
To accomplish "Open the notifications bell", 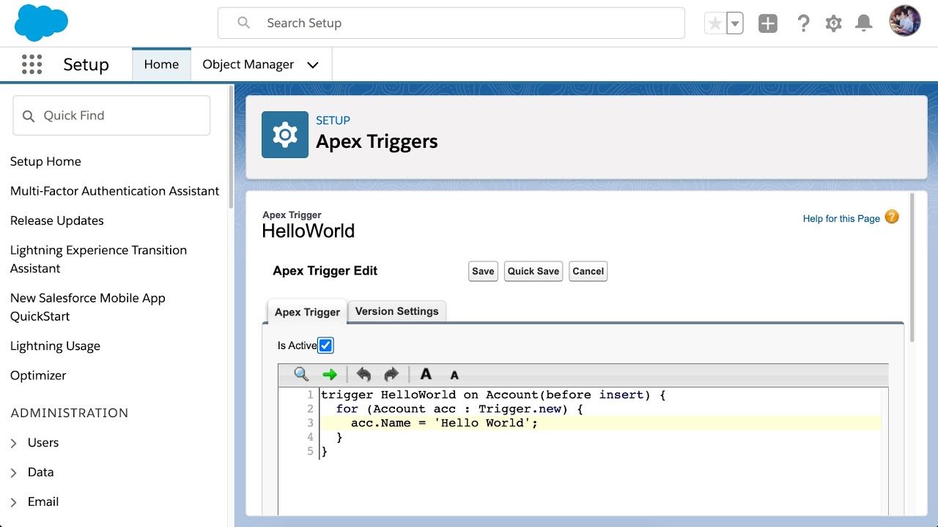I will click(864, 23).
